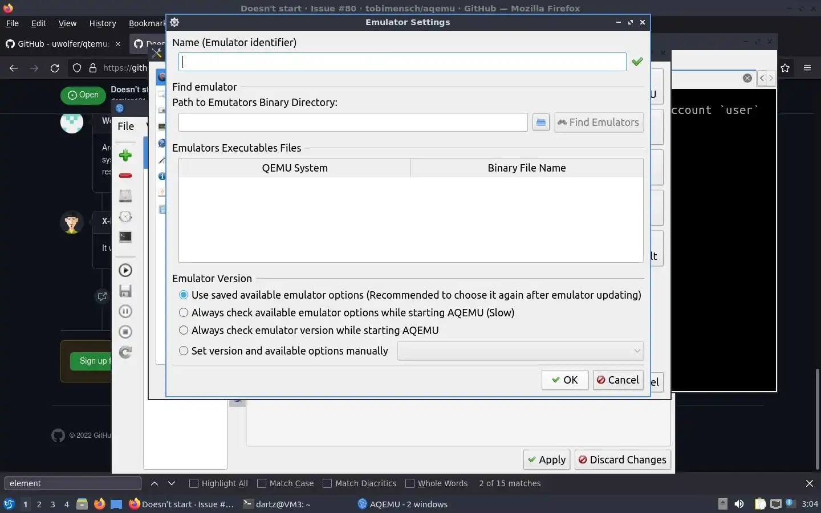Viewport: 821px width, 513px height.
Task: Enable Highlight All in find bar
Action: tap(218, 483)
